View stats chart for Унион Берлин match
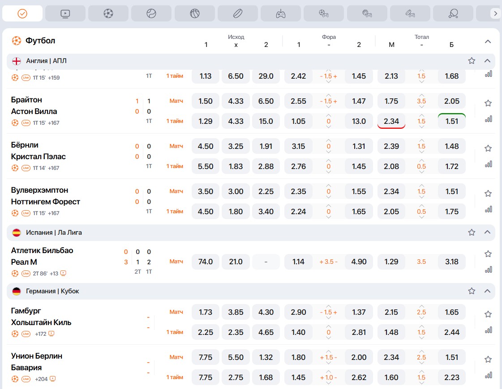This screenshot has width=502, height=389. point(488,375)
